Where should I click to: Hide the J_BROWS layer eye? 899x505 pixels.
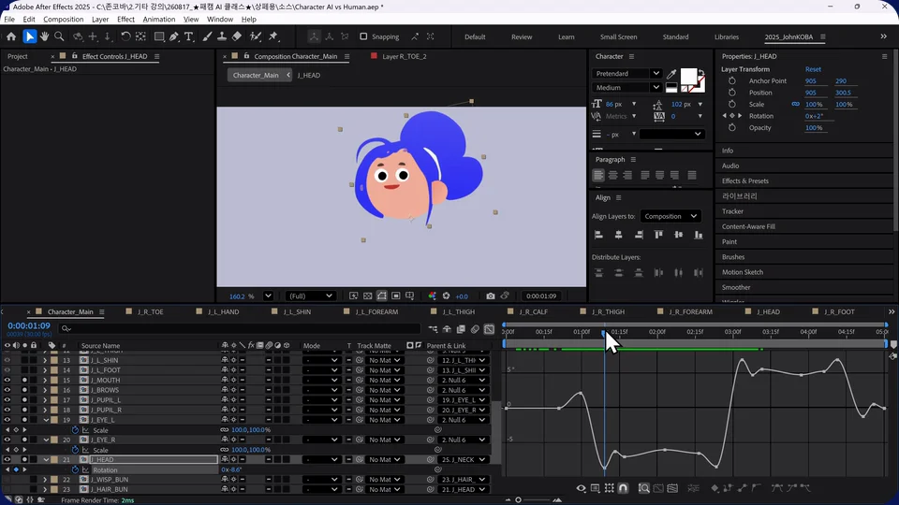pos(7,390)
